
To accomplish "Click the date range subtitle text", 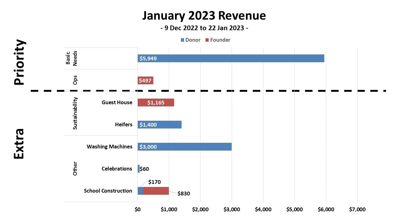I will 204,28.
